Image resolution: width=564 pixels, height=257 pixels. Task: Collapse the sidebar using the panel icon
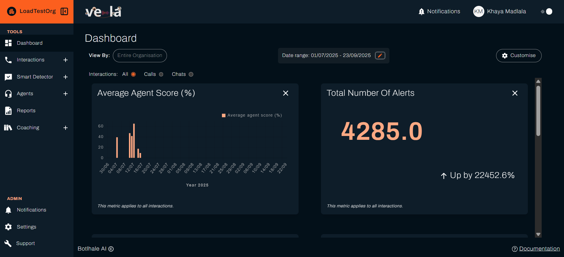point(64,11)
